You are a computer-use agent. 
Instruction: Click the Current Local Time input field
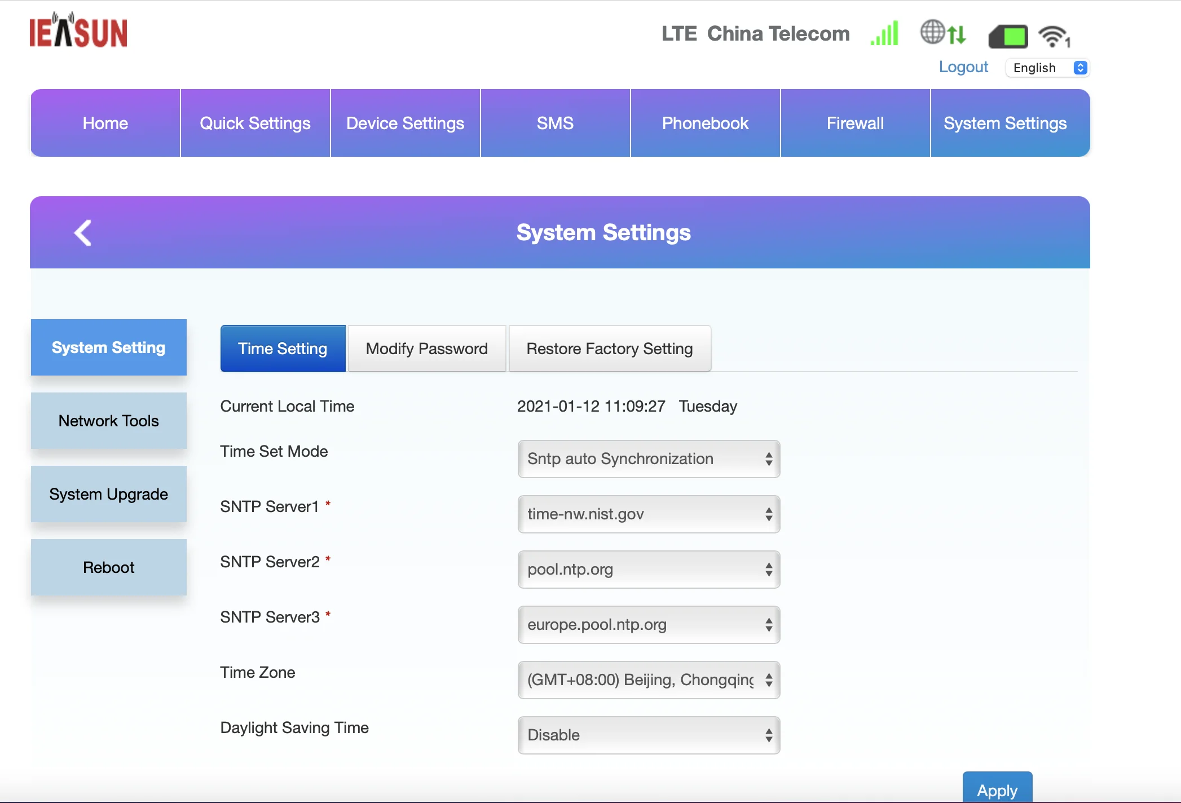click(x=627, y=406)
